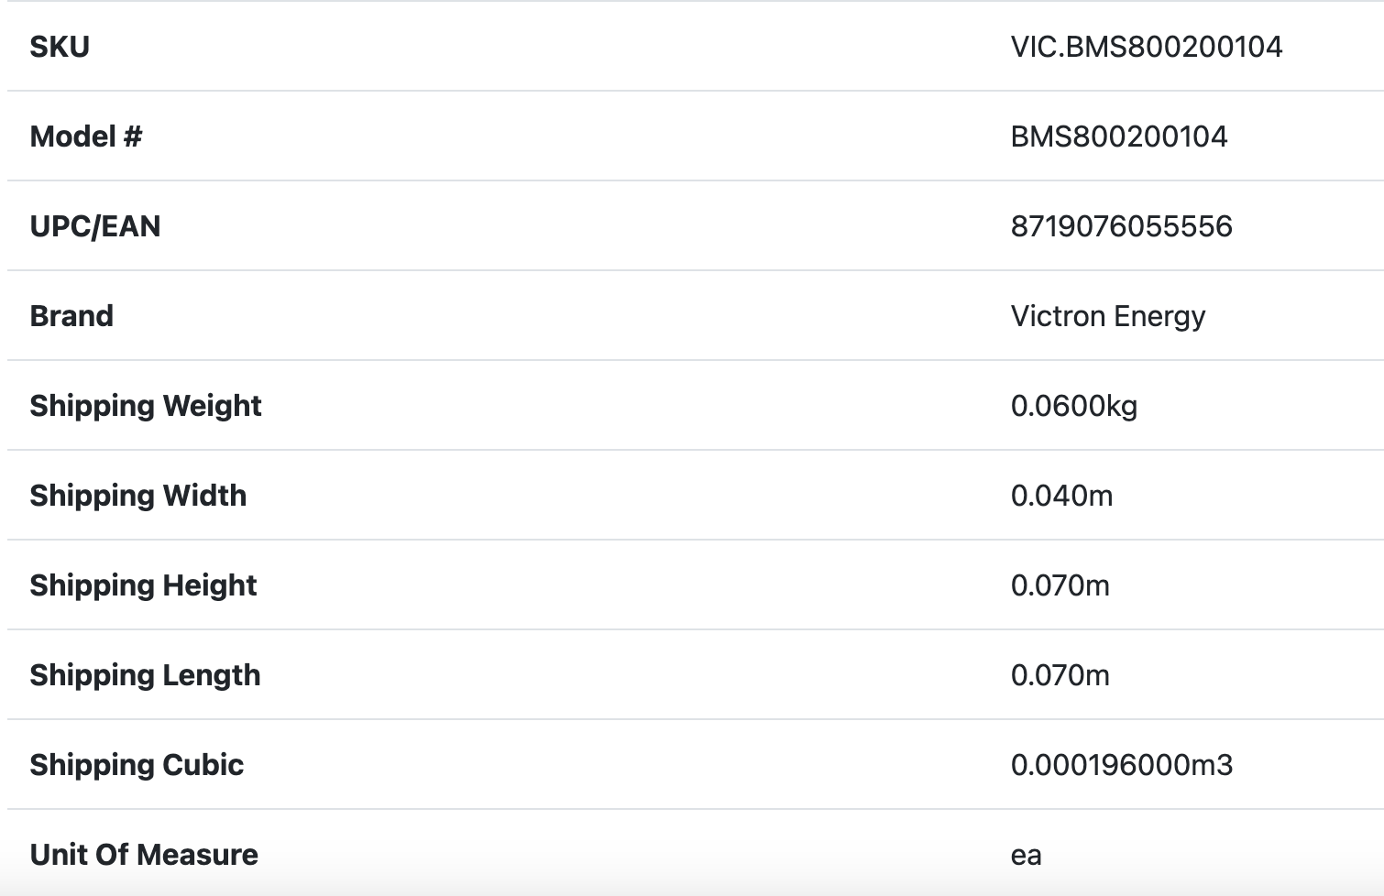Click the Shipping Width label

[x=138, y=496]
